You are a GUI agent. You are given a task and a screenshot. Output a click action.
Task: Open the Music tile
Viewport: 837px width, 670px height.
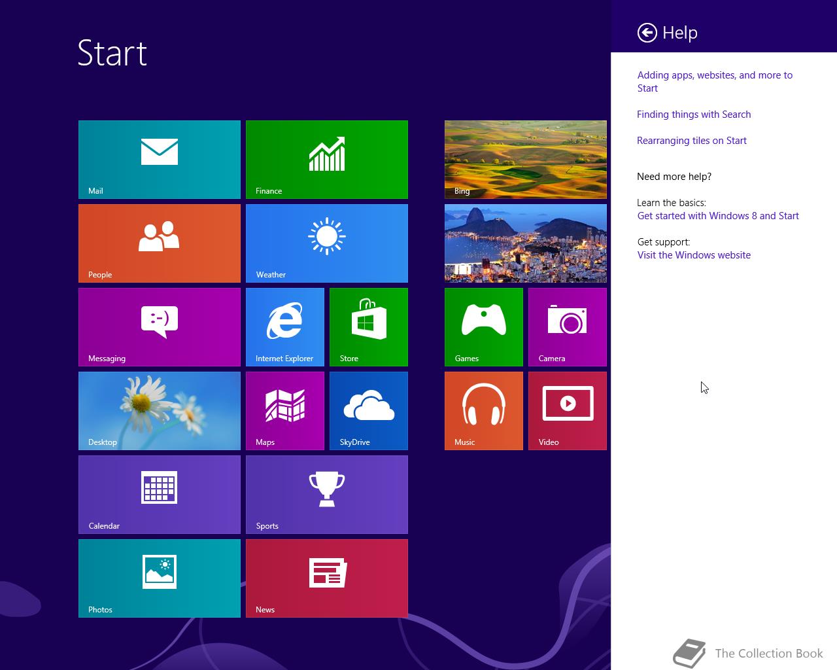pyautogui.click(x=484, y=411)
